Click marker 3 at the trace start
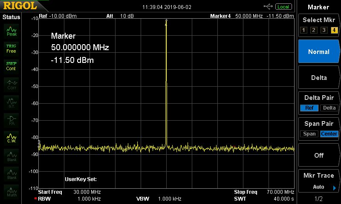 pyautogui.click(x=39, y=142)
